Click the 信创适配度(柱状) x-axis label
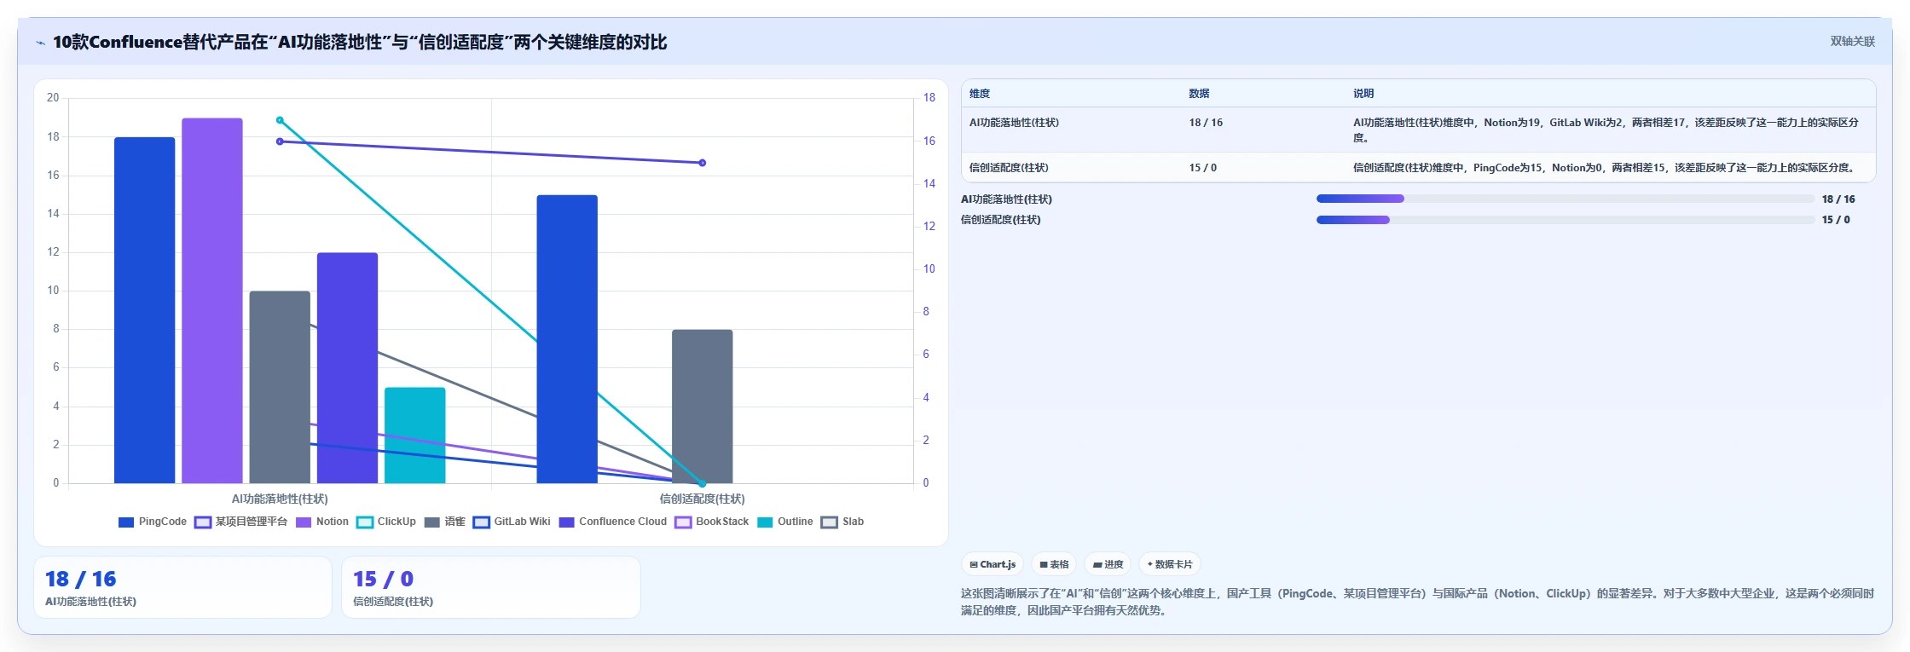The width and height of the screenshot is (1910, 652). [703, 499]
